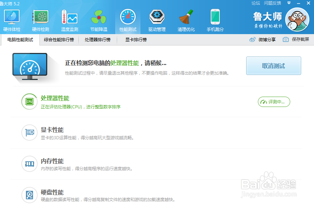314x205 pixels.
Task: Open 驱动管理 driver management icon
Action: pos(157,17)
